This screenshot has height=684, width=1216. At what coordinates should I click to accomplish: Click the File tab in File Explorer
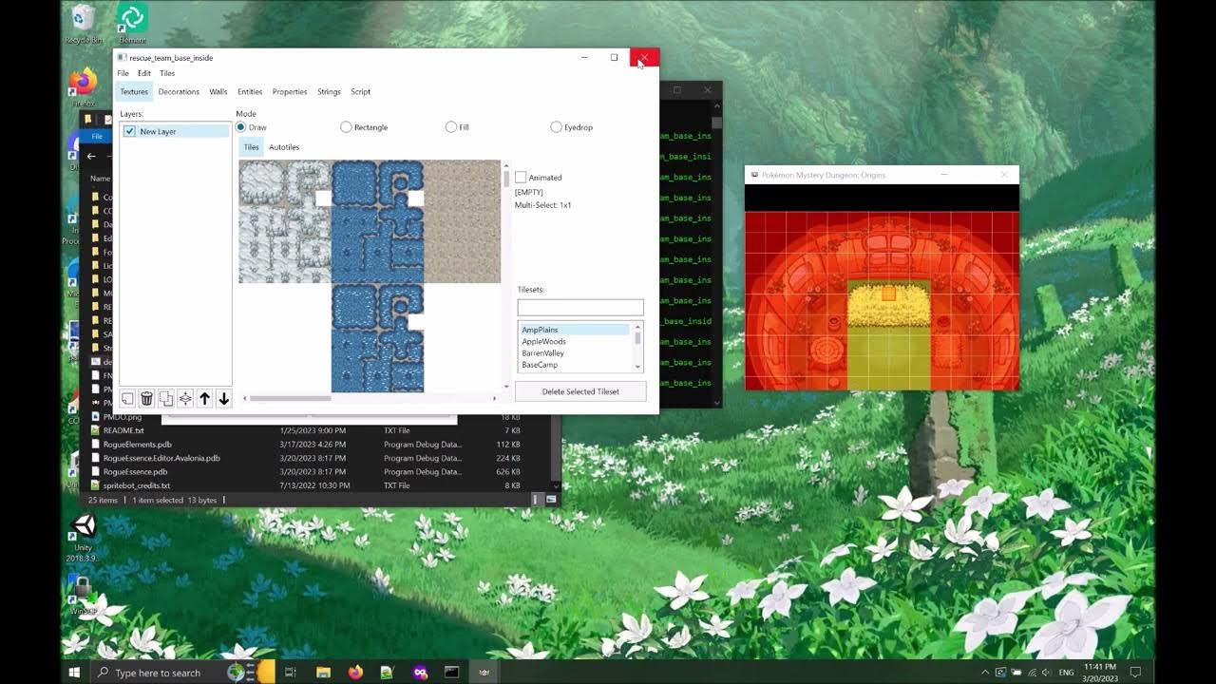(97, 136)
